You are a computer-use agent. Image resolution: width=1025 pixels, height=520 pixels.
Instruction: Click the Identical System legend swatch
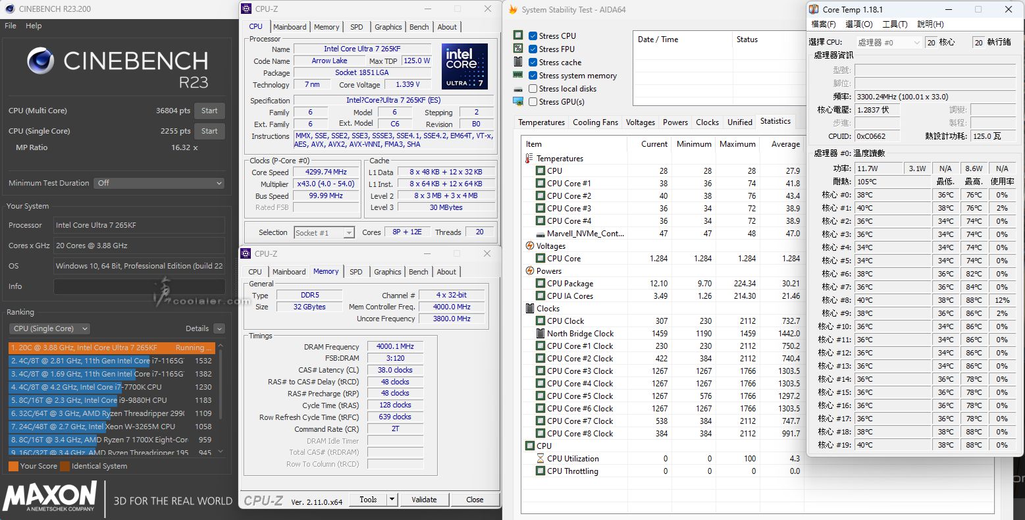tap(65, 466)
